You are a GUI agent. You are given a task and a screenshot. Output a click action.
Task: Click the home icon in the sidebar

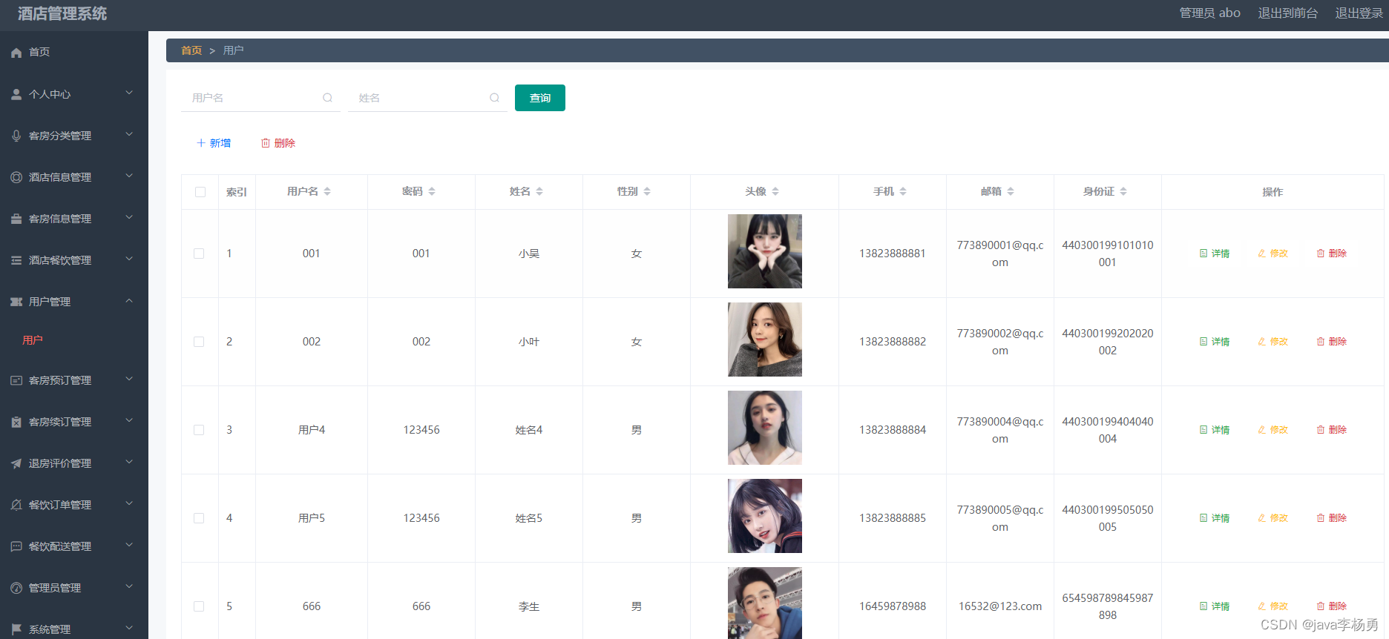pos(16,53)
